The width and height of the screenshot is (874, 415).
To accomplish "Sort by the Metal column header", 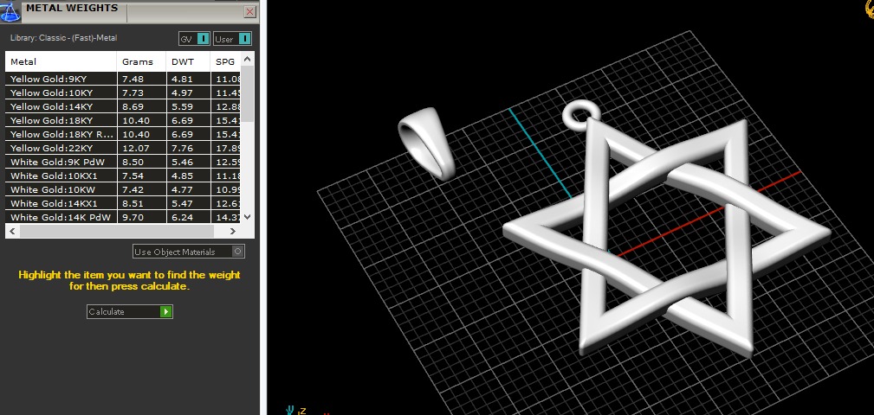I will click(61, 61).
